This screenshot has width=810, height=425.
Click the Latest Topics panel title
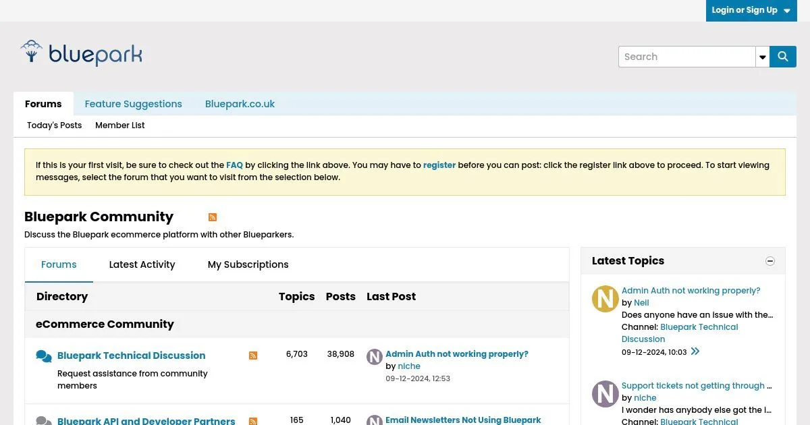(628, 261)
